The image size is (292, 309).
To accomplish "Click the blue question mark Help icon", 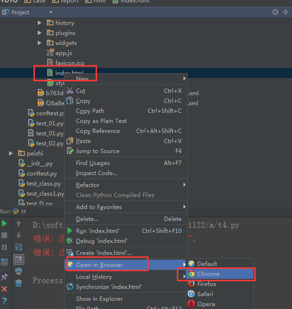I will (4, 301).
